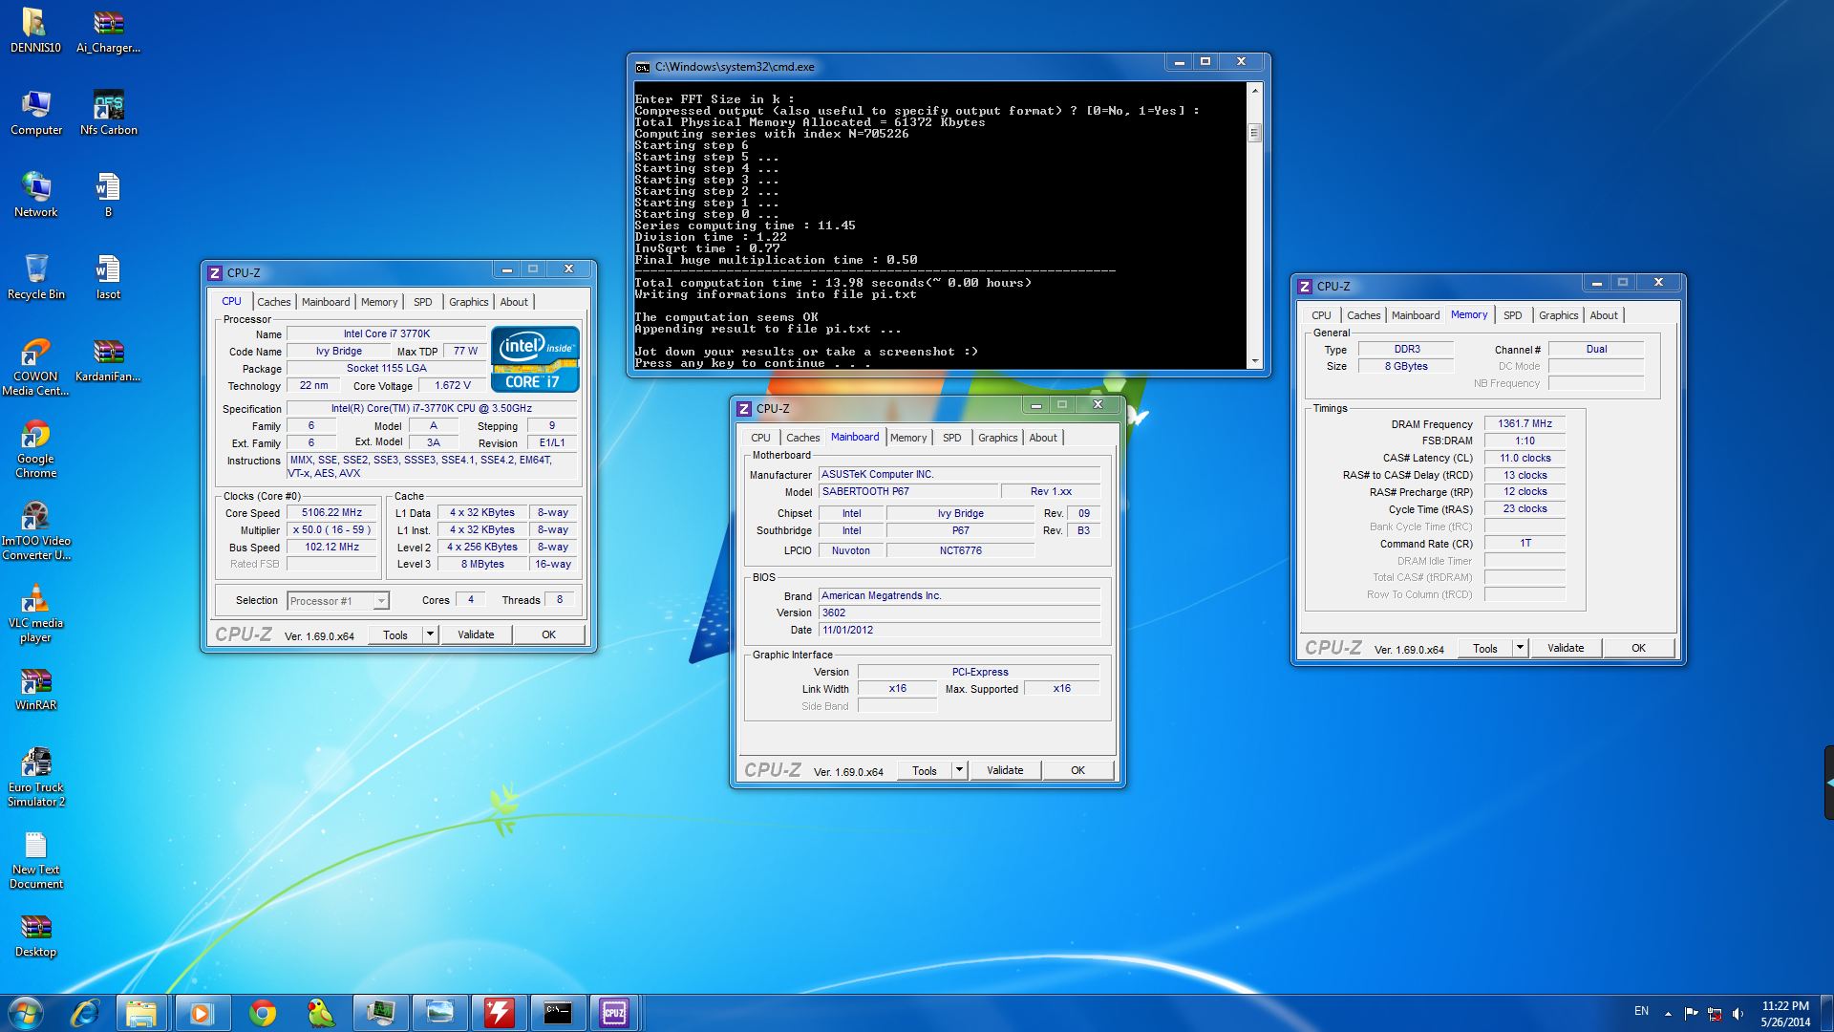Click Validate in the Memory window
The image size is (1834, 1032).
(x=1566, y=648)
